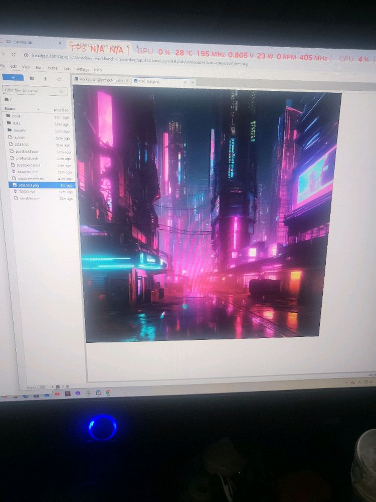Image resolution: width=376 pixels, height=502 pixels.
Task: Refresh the file browser list
Action: [59, 79]
